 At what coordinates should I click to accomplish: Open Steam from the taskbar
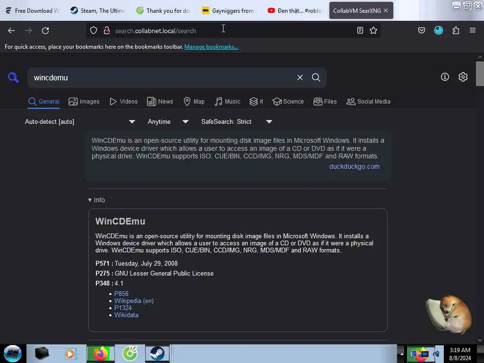pos(157,354)
